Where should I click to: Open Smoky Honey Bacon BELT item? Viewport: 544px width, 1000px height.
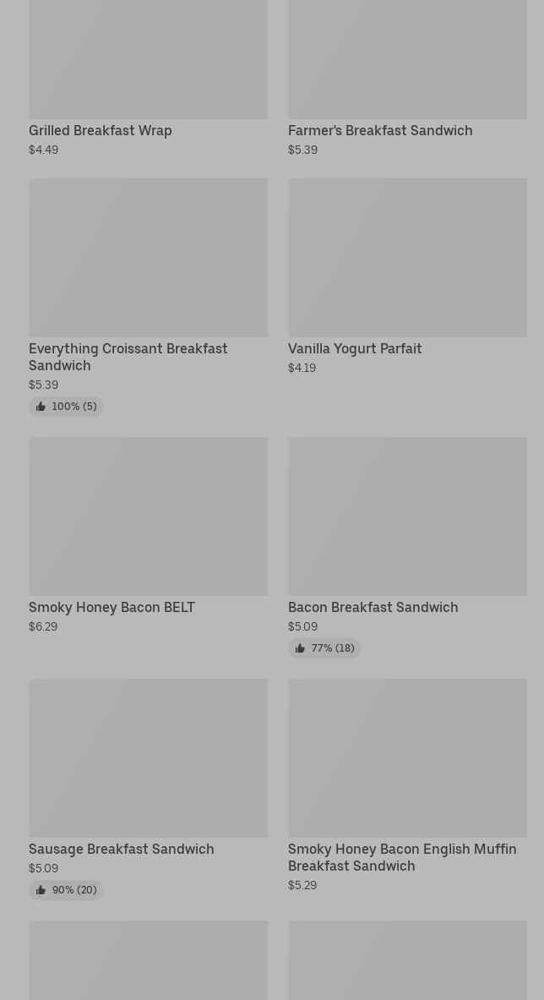click(112, 607)
